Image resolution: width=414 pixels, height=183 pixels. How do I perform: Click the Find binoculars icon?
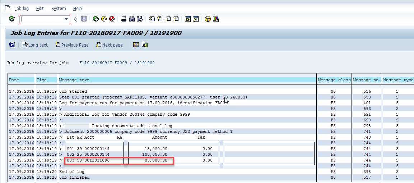point(132,19)
